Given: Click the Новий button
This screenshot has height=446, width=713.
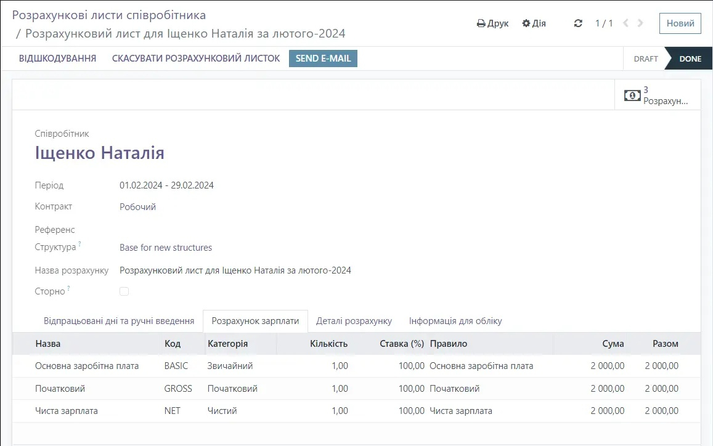Looking at the screenshot, I should [680, 23].
